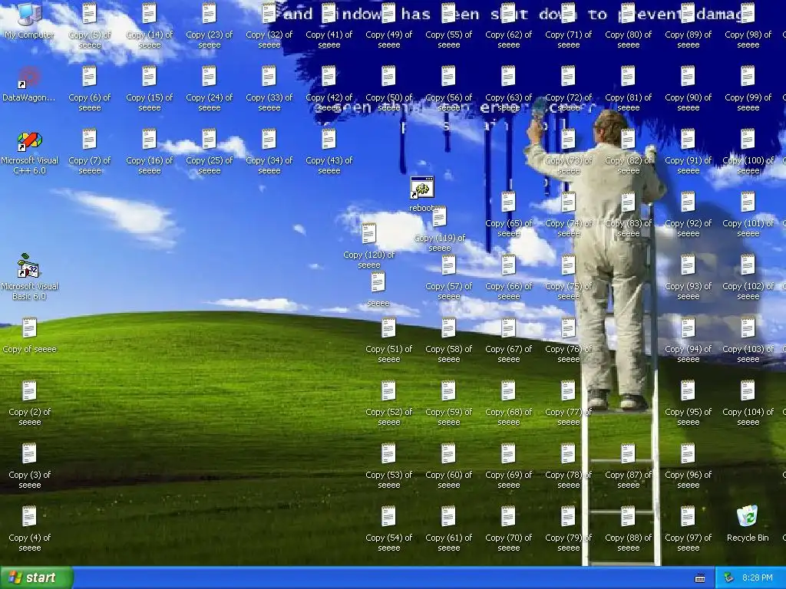Open the Windows Start menu
This screenshot has width=786, height=589.
point(37,577)
